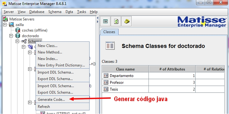Select the tema attribute tree item

pyautogui.click(x=66, y=113)
